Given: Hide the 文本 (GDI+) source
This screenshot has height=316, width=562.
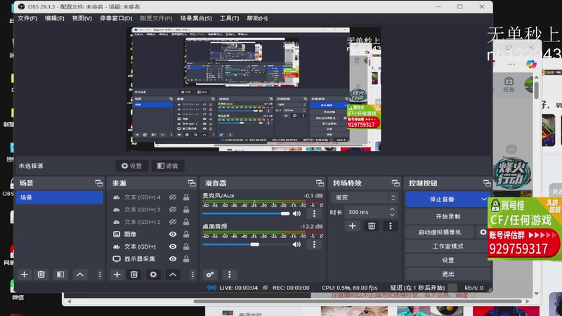Looking at the screenshot, I should point(173,246).
